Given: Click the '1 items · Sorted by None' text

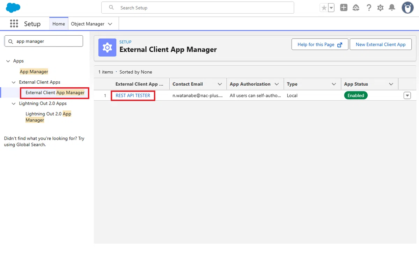Looking at the screenshot, I should click(x=125, y=72).
